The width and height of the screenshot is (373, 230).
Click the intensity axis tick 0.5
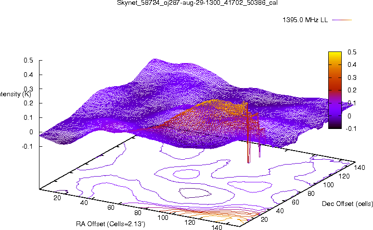28,61
